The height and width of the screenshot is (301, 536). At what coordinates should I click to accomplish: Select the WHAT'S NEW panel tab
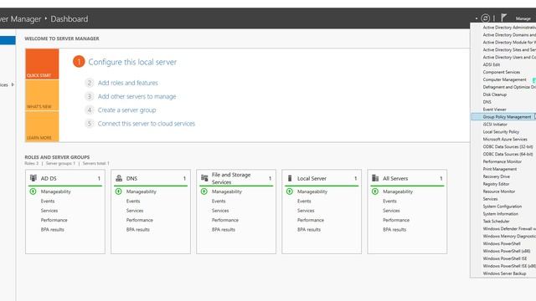42,95
